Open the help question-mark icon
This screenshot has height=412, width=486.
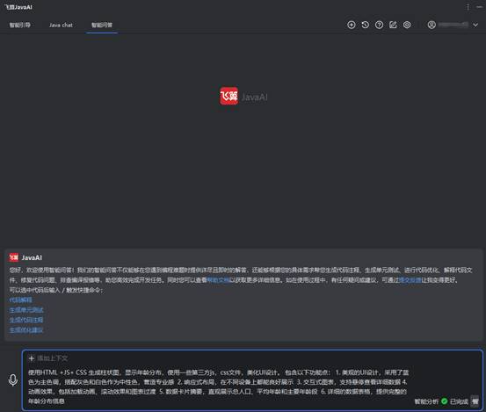(x=379, y=25)
